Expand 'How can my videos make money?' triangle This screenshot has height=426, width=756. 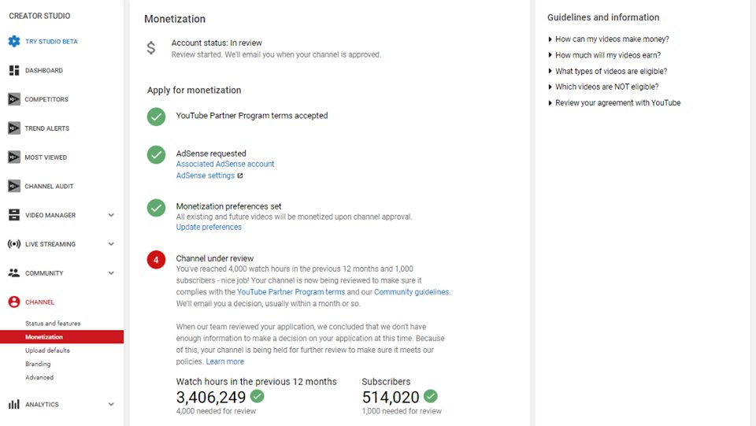[550, 39]
